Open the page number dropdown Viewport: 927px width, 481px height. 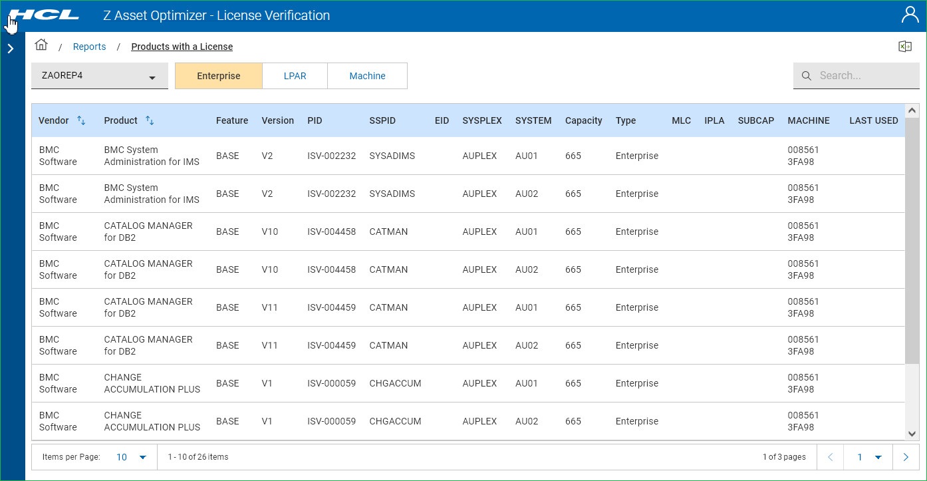coord(868,457)
